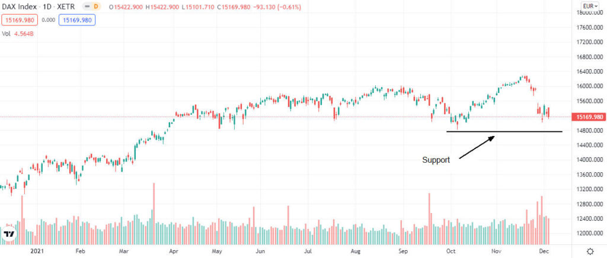Select the arrow pointing to support line
Screen dimensions: 607x258
click(x=476, y=147)
